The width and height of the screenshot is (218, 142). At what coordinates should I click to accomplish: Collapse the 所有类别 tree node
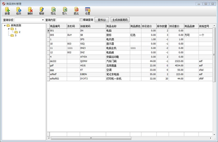5,25
